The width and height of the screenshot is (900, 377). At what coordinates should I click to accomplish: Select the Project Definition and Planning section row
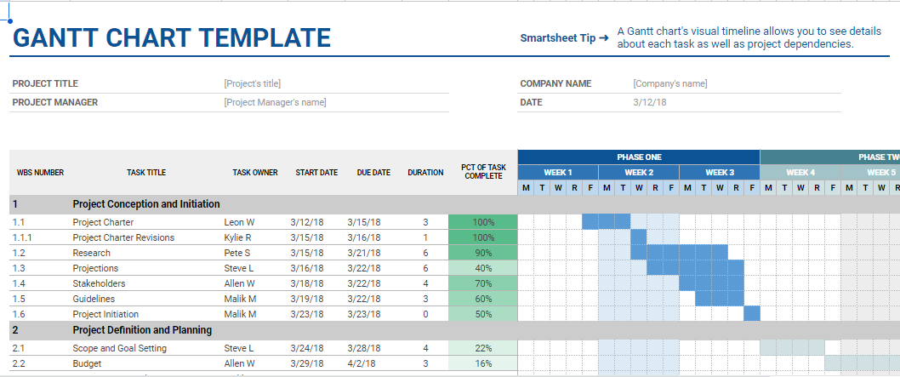pos(142,330)
